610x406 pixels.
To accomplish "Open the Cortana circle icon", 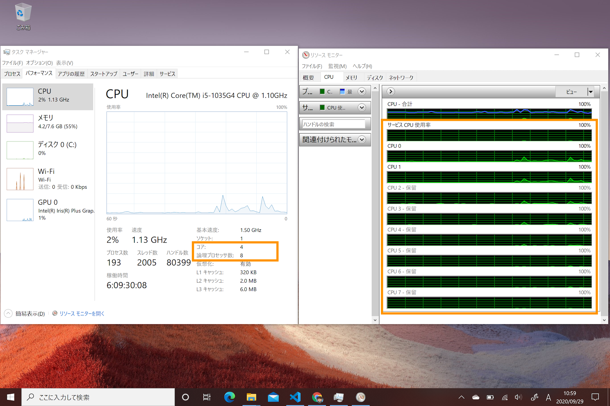I will coord(186,397).
